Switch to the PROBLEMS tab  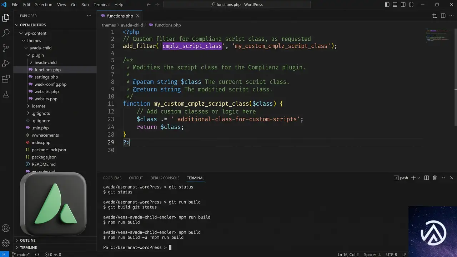tap(112, 178)
